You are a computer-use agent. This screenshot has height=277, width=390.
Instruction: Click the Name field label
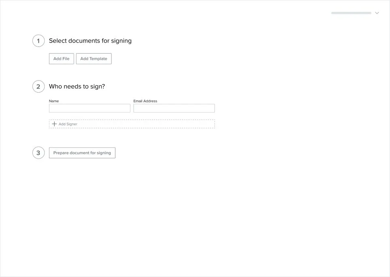(54, 101)
